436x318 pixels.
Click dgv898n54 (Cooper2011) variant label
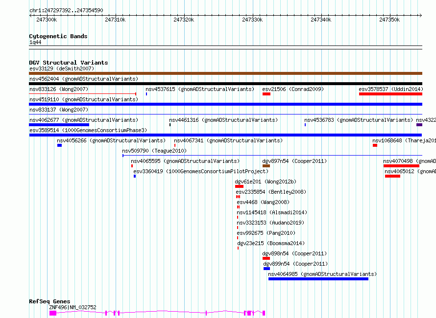(x=294, y=253)
